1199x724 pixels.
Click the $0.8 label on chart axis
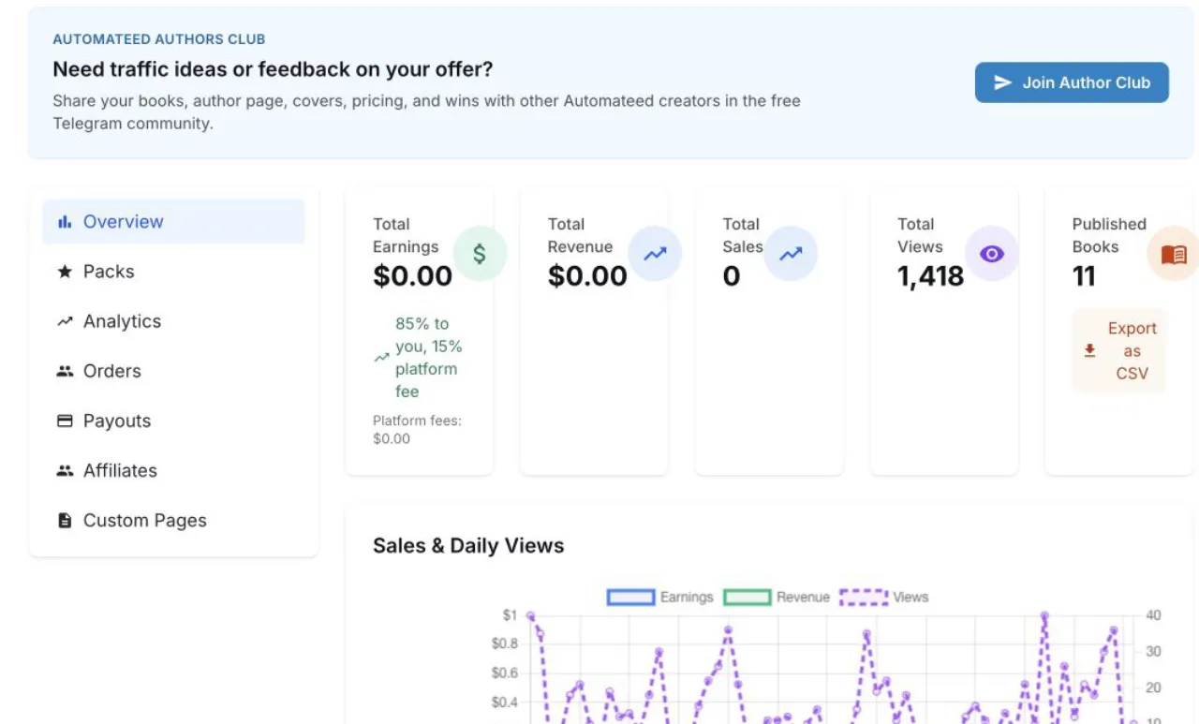[504, 643]
